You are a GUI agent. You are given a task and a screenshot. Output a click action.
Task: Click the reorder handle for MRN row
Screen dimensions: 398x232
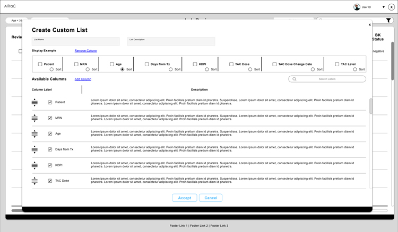tap(34, 118)
